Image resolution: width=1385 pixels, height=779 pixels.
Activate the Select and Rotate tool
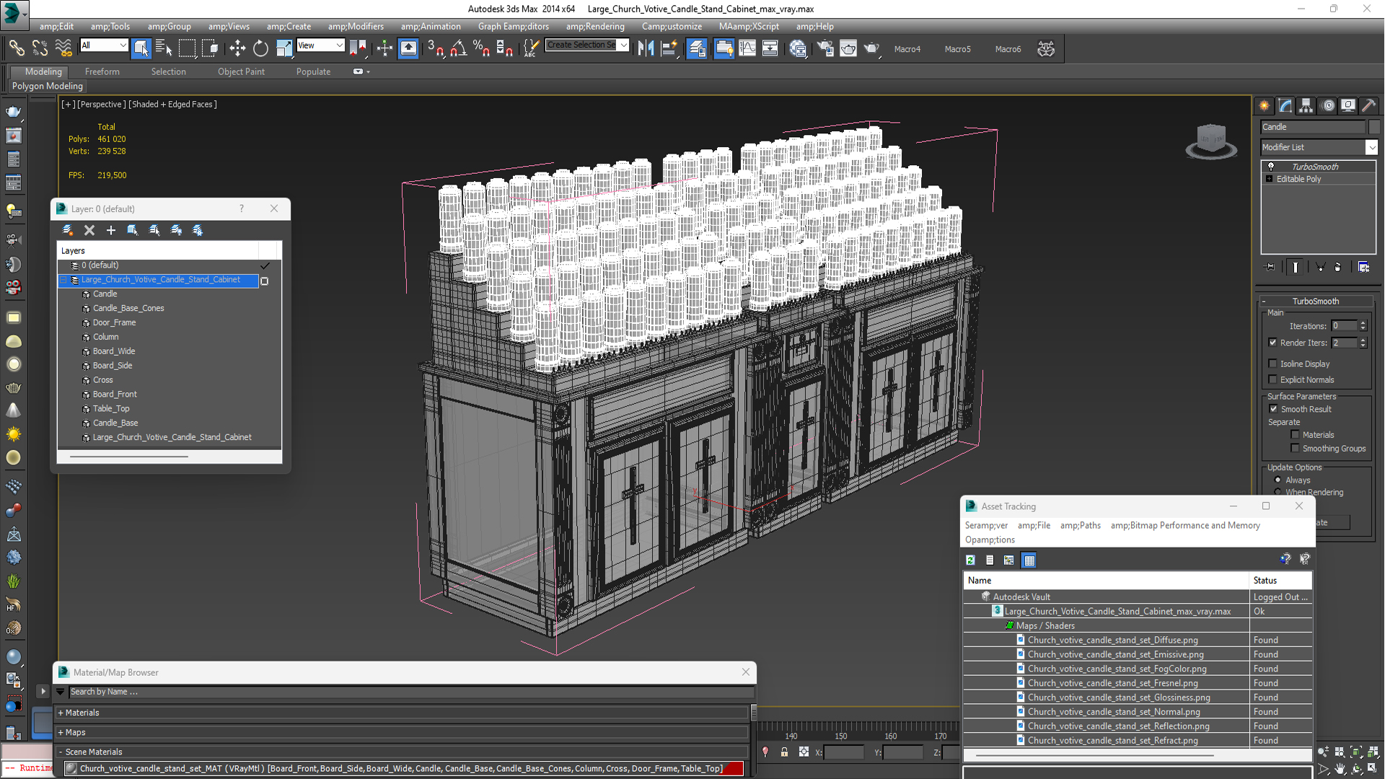(x=260, y=48)
